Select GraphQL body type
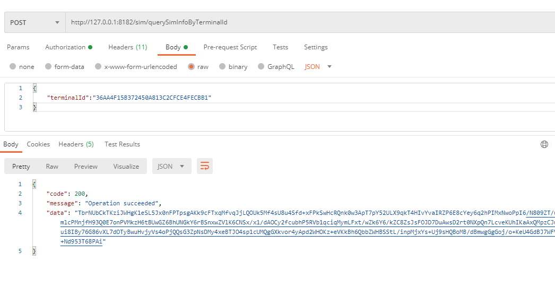Image resolution: width=555 pixels, height=287 pixels. pos(261,67)
